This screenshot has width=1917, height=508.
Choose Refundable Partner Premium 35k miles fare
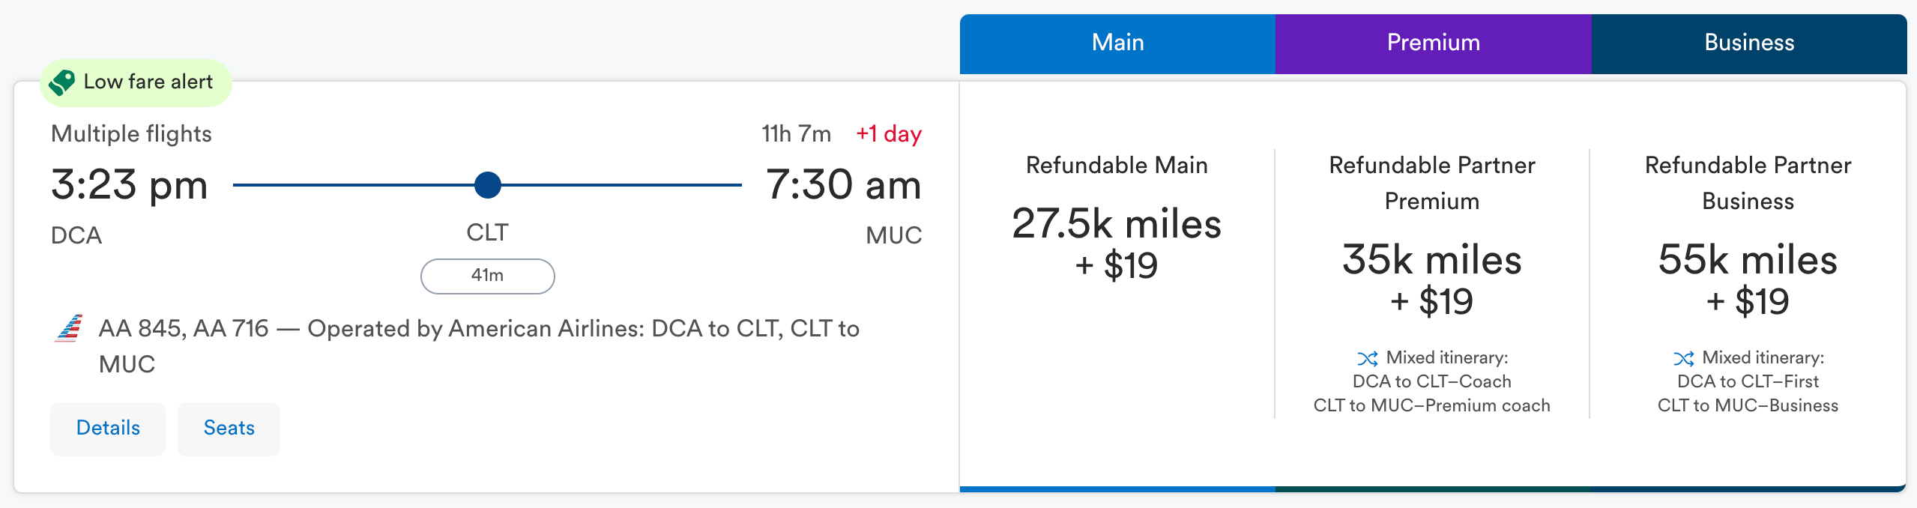click(x=1431, y=279)
